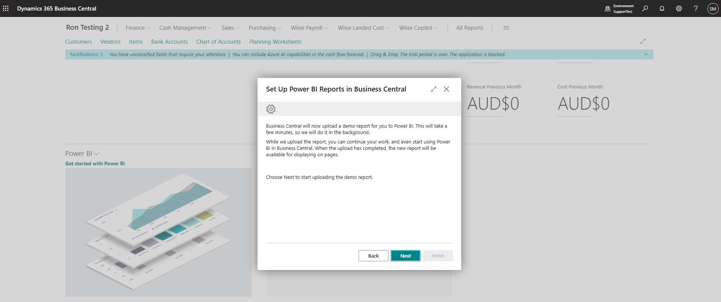Expand the Purchasing menu
This screenshot has height=302, width=721.
(265, 28)
